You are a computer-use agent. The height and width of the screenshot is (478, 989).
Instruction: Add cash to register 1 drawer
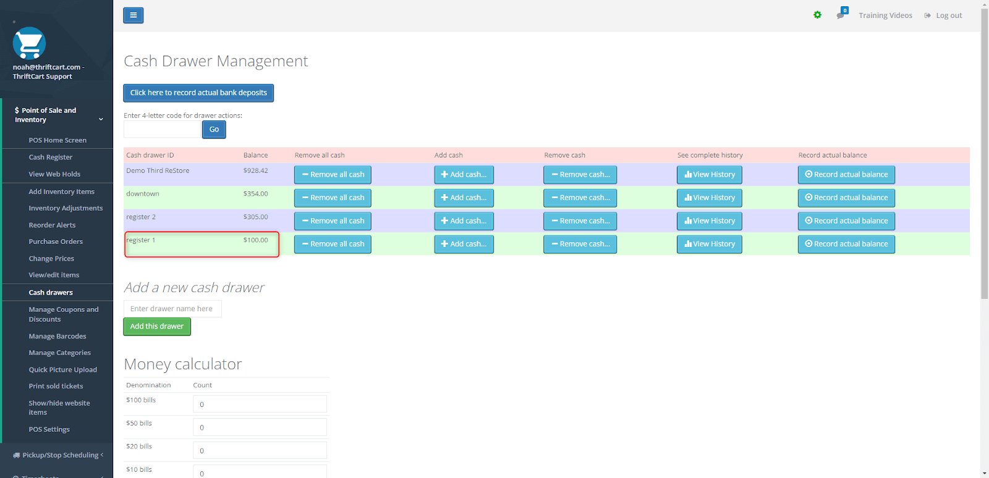tap(464, 244)
